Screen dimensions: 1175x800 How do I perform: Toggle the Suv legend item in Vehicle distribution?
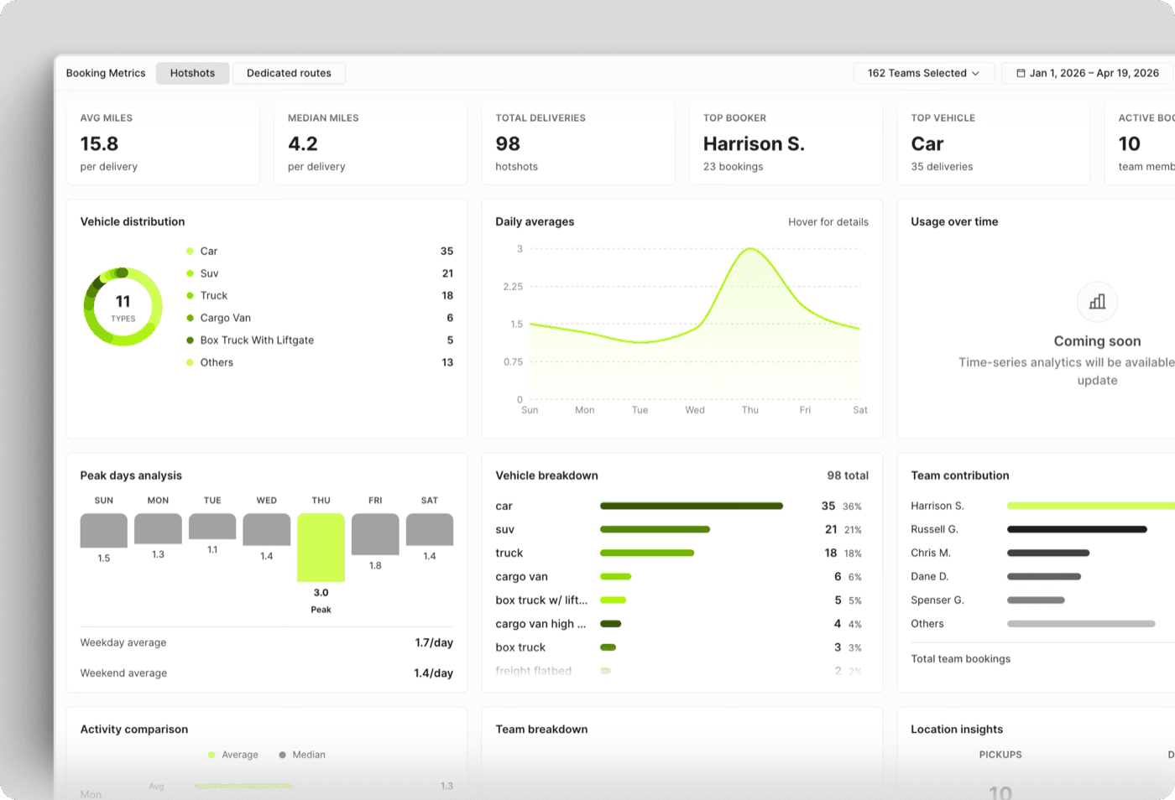pos(203,273)
